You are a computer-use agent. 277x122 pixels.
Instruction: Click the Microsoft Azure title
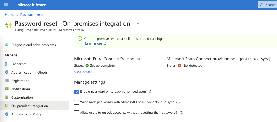pyautogui.click(x=32, y=5)
